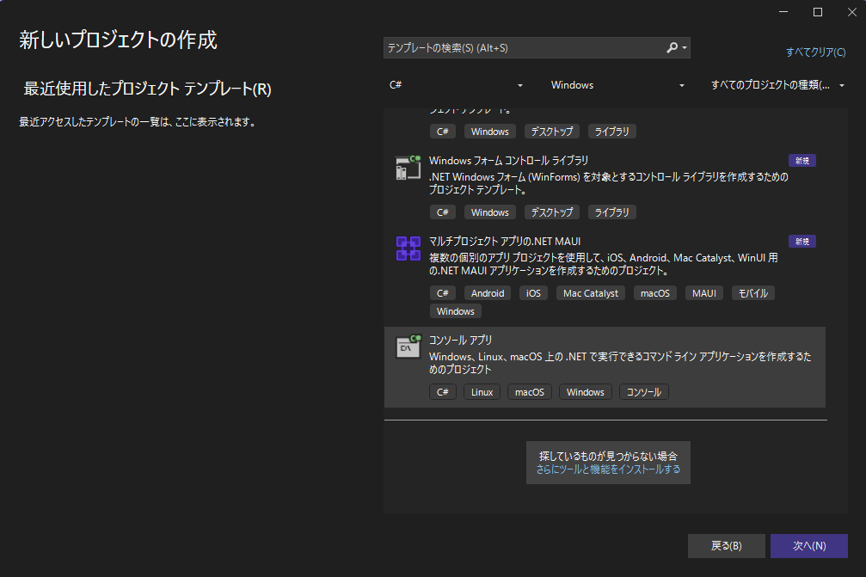Open the すべてのプロジェクトの種類 dropdown
866x577 pixels.
tap(774, 84)
